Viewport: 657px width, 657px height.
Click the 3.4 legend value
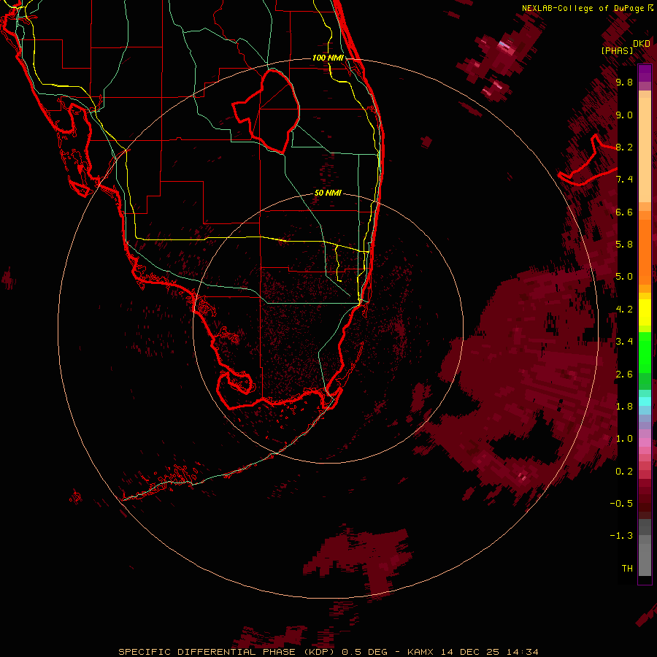pyautogui.click(x=624, y=342)
